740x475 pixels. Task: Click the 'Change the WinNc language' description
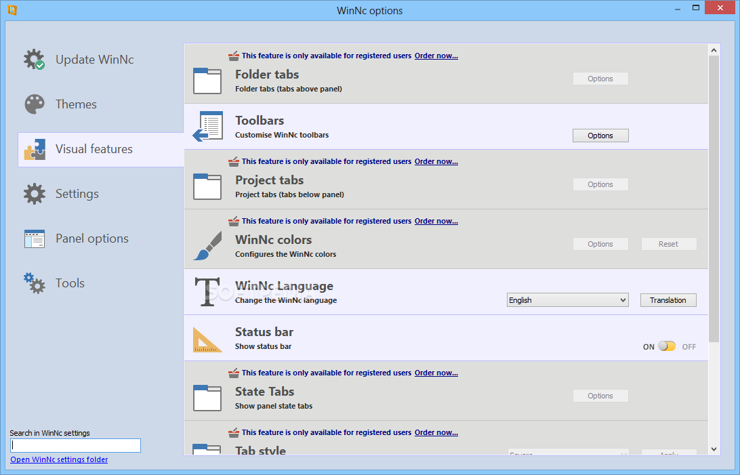286,300
